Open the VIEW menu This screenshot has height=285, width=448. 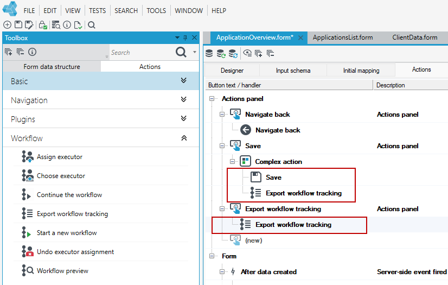[73, 10]
